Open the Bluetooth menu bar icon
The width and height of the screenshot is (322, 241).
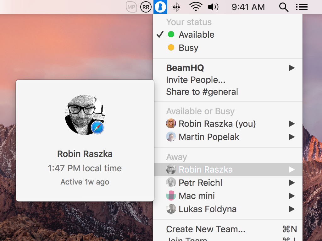point(176,7)
